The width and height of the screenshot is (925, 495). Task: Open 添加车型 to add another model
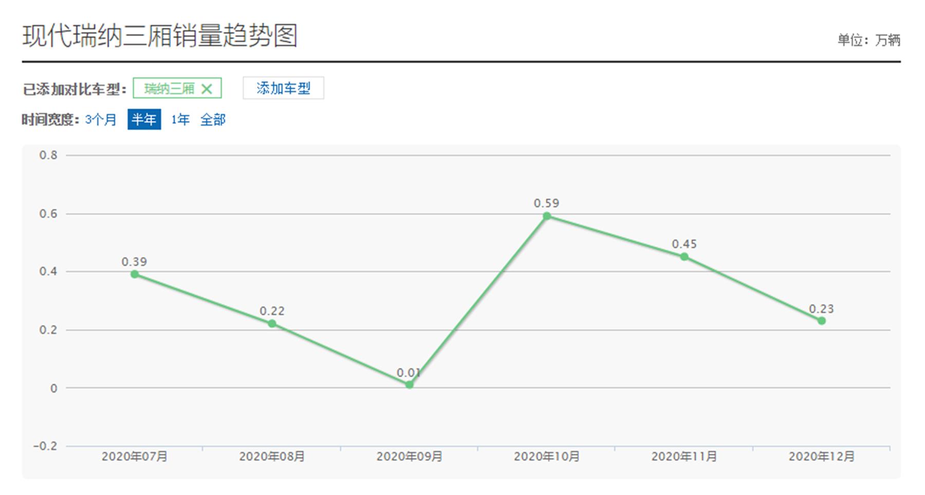pos(284,88)
